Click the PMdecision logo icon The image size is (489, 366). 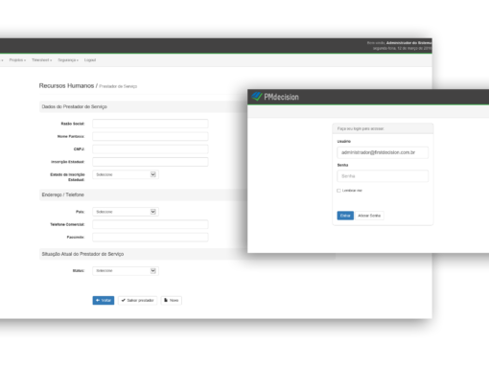coord(257,97)
